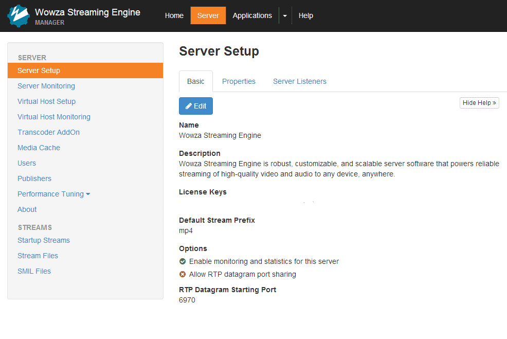This screenshot has height=339, width=507.
Task: Open the Applications menu
Action: (x=252, y=15)
